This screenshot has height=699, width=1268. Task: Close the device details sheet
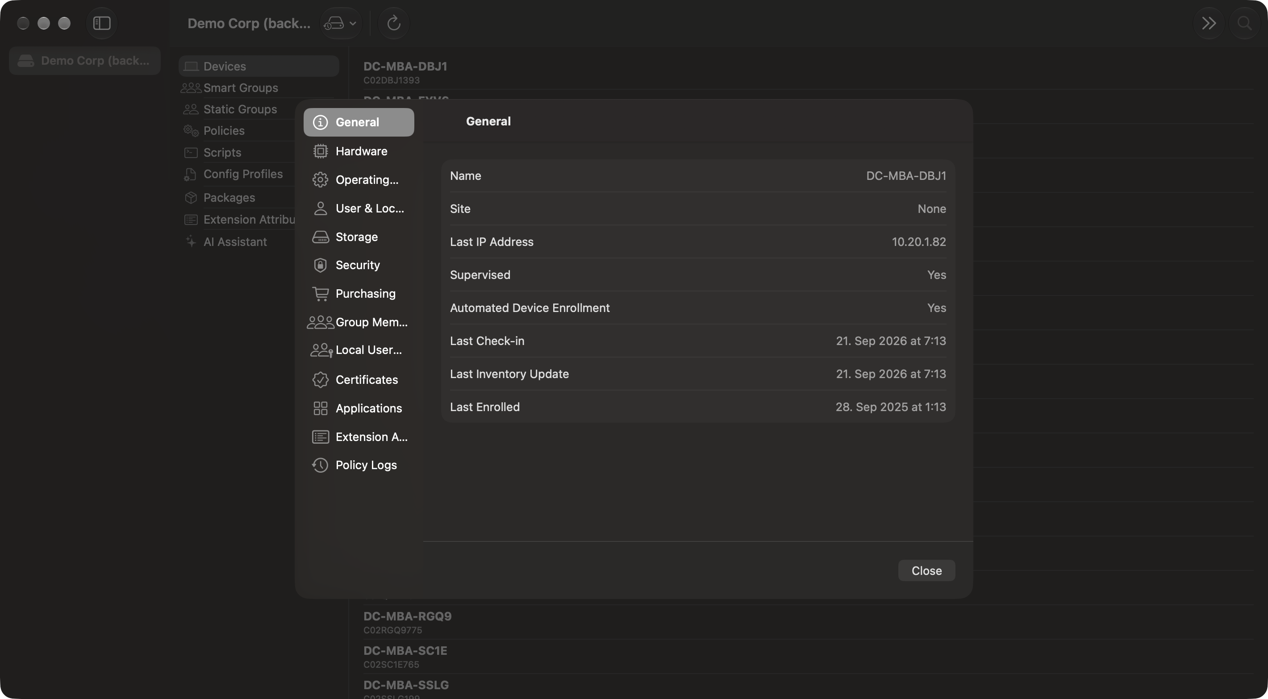tap(926, 570)
